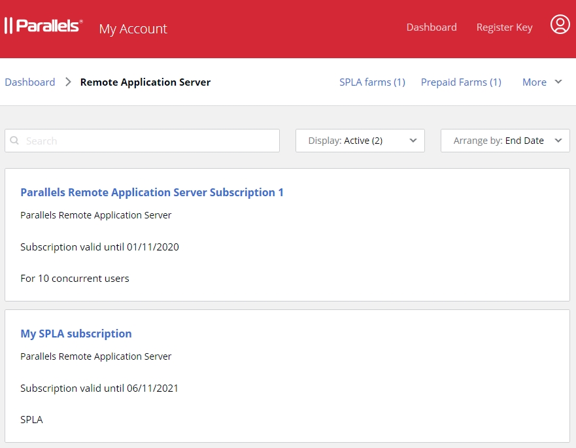576x448 pixels.
Task: Open My SPLA subscription
Action: [76, 334]
